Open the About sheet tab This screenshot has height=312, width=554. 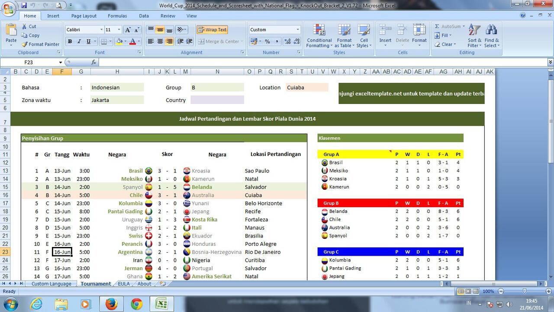pyautogui.click(x=144, y=284)
